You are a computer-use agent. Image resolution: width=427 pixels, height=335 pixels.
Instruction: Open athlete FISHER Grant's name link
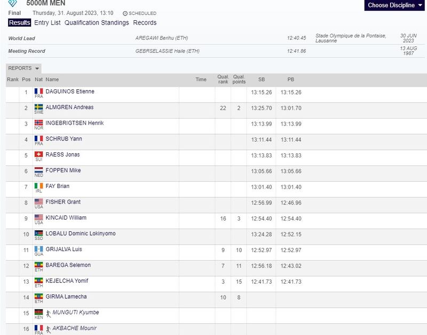[63, 202]
